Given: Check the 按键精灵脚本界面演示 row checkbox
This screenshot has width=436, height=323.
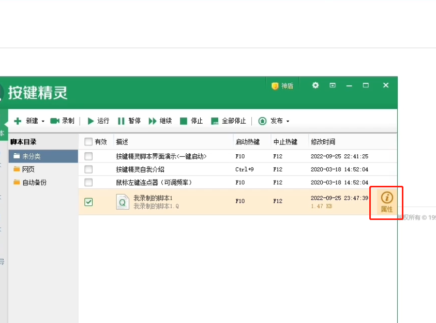Looking at the screenshot, I should (x=88, y=156).
